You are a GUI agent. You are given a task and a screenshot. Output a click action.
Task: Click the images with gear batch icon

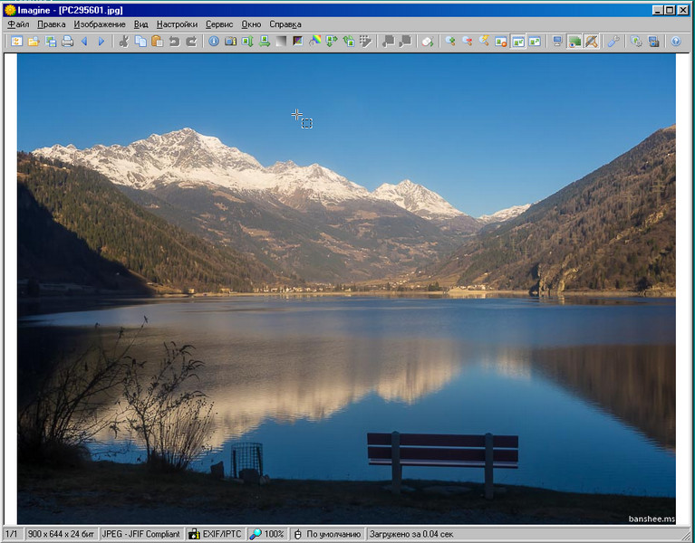[x=636, y=41]
